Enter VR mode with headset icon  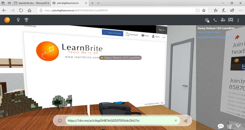[231, 20]
